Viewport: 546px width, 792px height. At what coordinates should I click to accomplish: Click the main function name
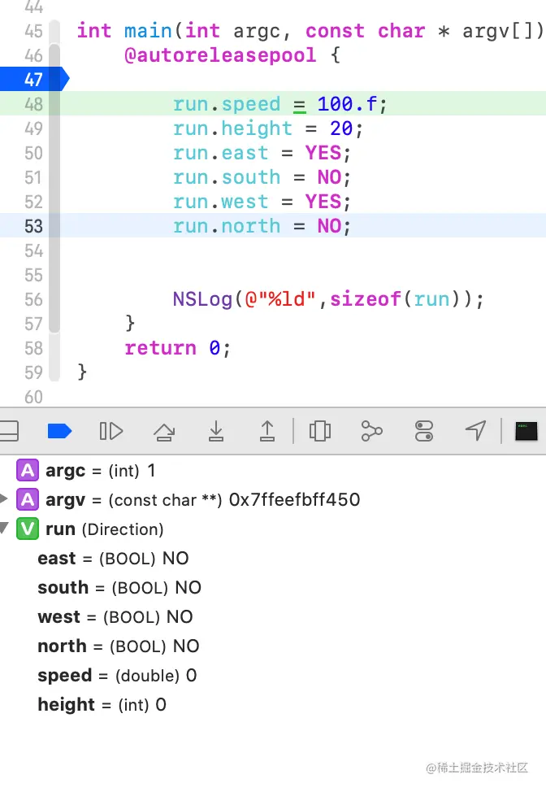(149, 31)
